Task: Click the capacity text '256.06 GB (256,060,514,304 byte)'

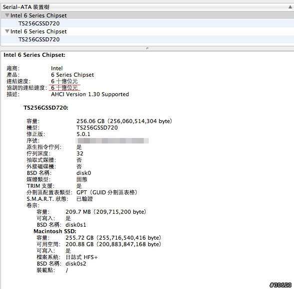Action: 124,121
